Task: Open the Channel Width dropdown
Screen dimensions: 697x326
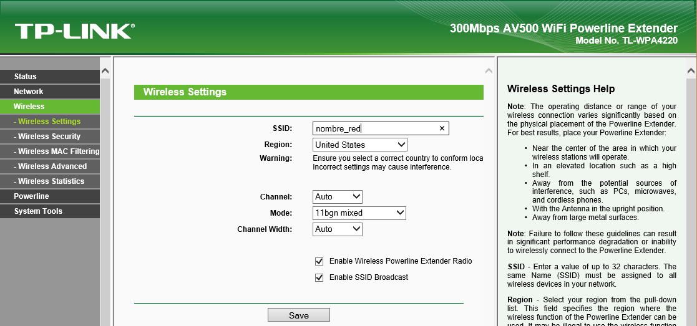Action: point(338,229)
